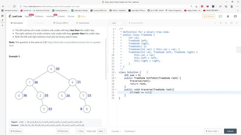The image size is (241, 135).
Task: Click the red YouTube-style extension icon
Action: tap(207, 6)
